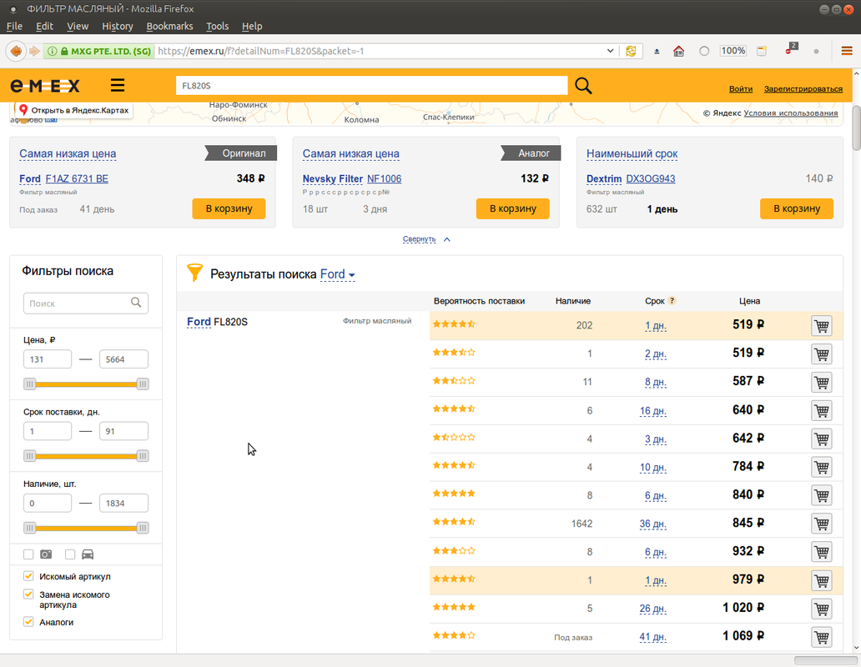Click the Ford brand link beside FL820S
This screenshot has height=667, width=861.
click(x=199, y=322)
